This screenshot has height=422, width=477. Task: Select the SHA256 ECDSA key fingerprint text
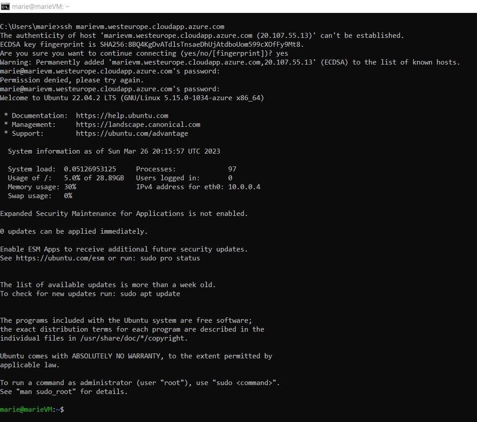[200, 45]
